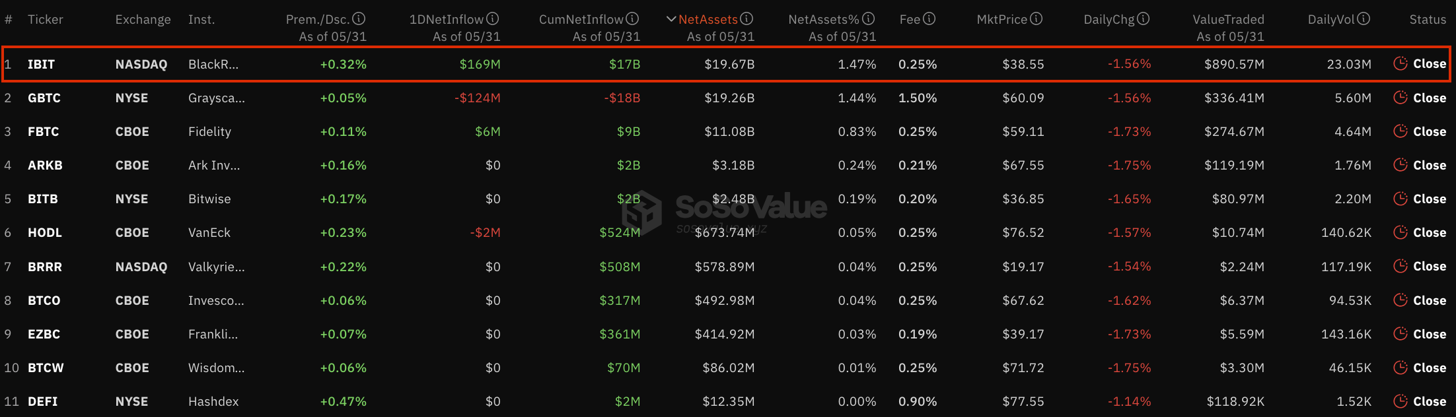The image size is (1456, 417).
Task: Click the NetAssets info icon
Action: click(746, 19)
